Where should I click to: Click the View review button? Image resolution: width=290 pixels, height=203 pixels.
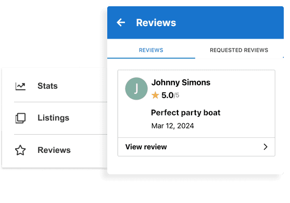196,147
